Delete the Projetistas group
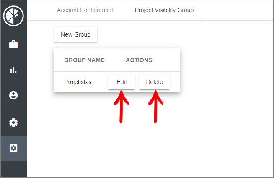This screenshot has height=178, width=274. click(155, 82)
